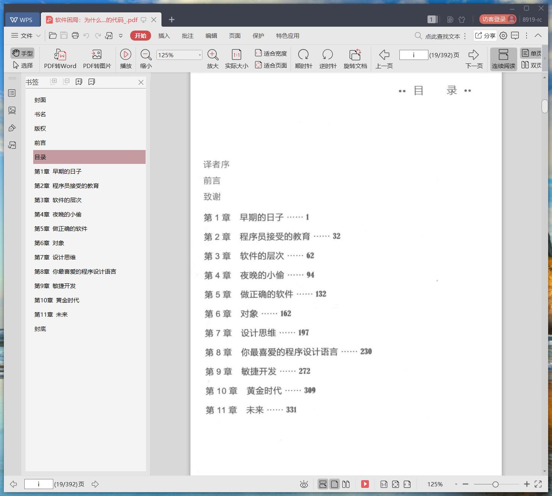Collapse all bookmarks icon in 书签 panel

click(x=66, y=82)
